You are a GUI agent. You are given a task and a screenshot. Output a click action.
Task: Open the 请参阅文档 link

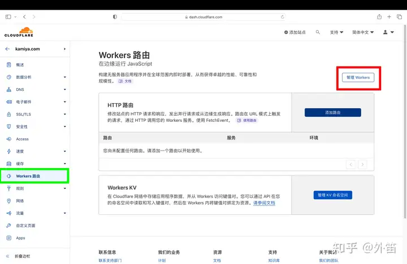(264, 203)
